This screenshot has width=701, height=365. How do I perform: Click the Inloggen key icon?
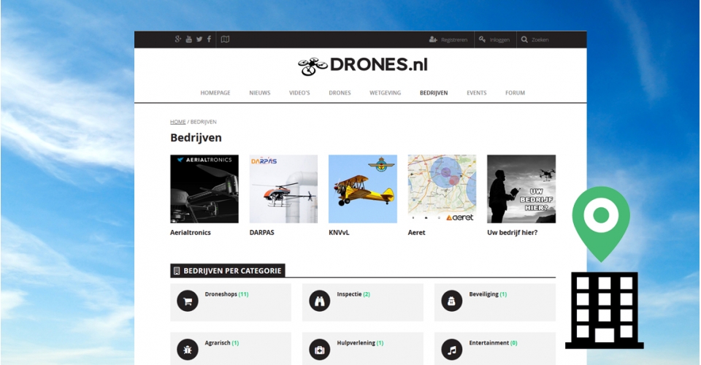[x=482, y=39]
